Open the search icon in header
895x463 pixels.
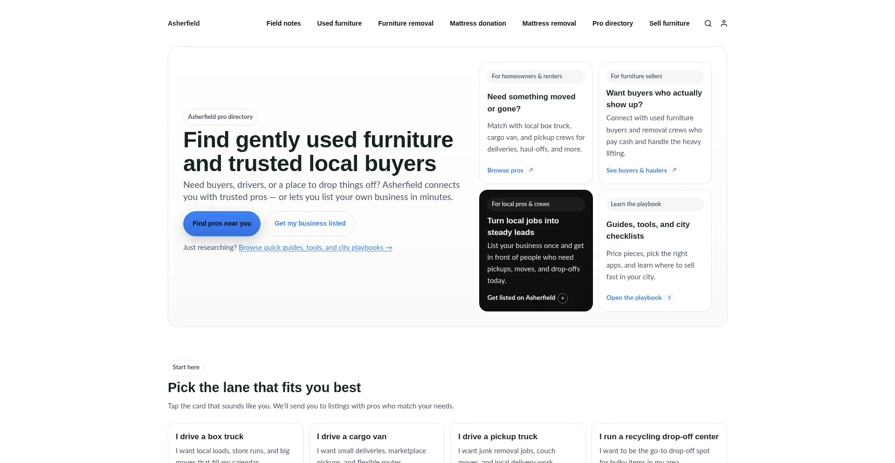coord(708,23)
